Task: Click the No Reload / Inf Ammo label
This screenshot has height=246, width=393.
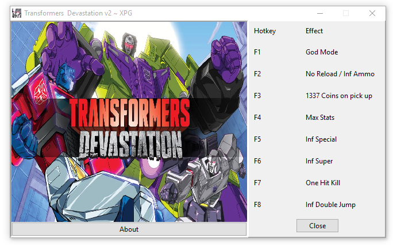Action: point(340,74)
